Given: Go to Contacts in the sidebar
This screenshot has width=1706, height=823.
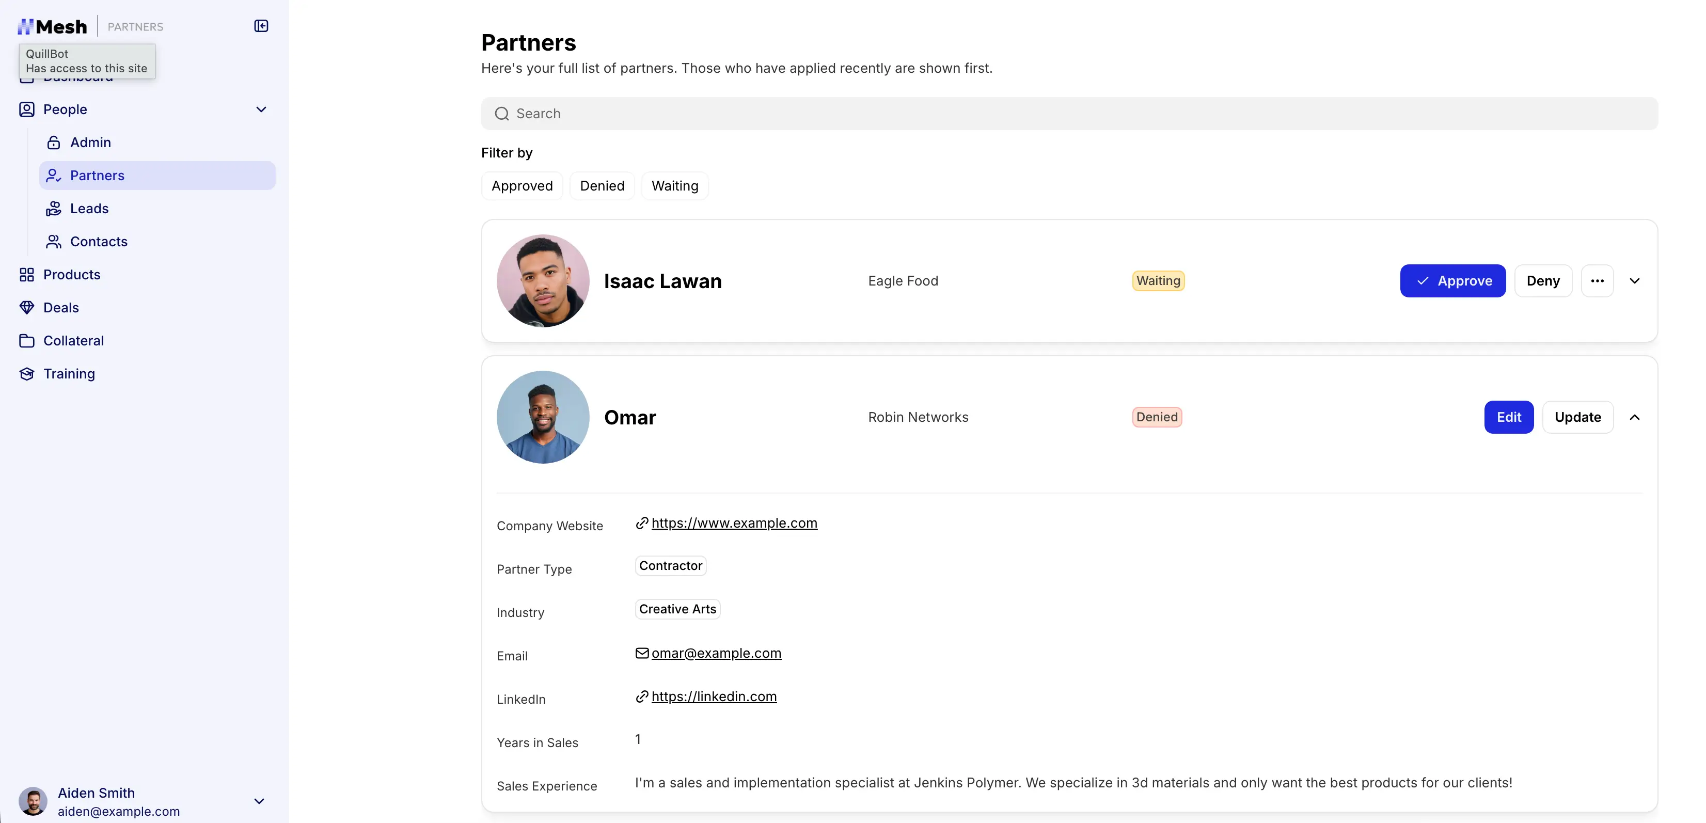Looking at the screenshot, I should point(98,242).
